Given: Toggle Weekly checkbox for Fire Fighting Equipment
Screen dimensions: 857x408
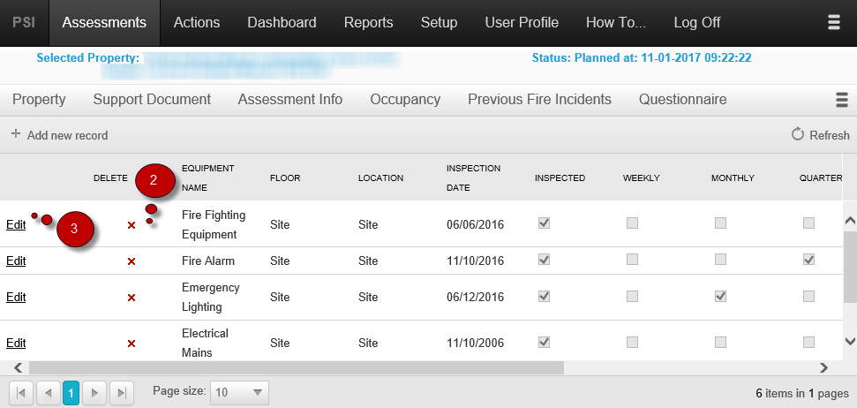Looking at the screenshot, I should coord(632,223).
